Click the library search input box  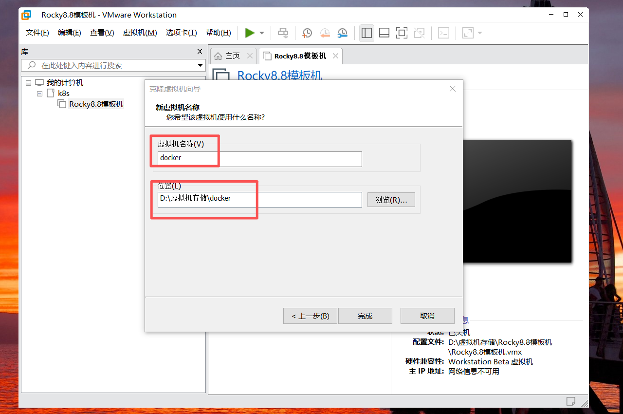[x=113, y=65]
